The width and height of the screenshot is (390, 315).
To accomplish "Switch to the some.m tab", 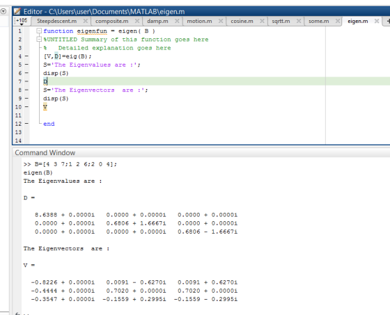I will pyautogui.click(x=319, y=21).
